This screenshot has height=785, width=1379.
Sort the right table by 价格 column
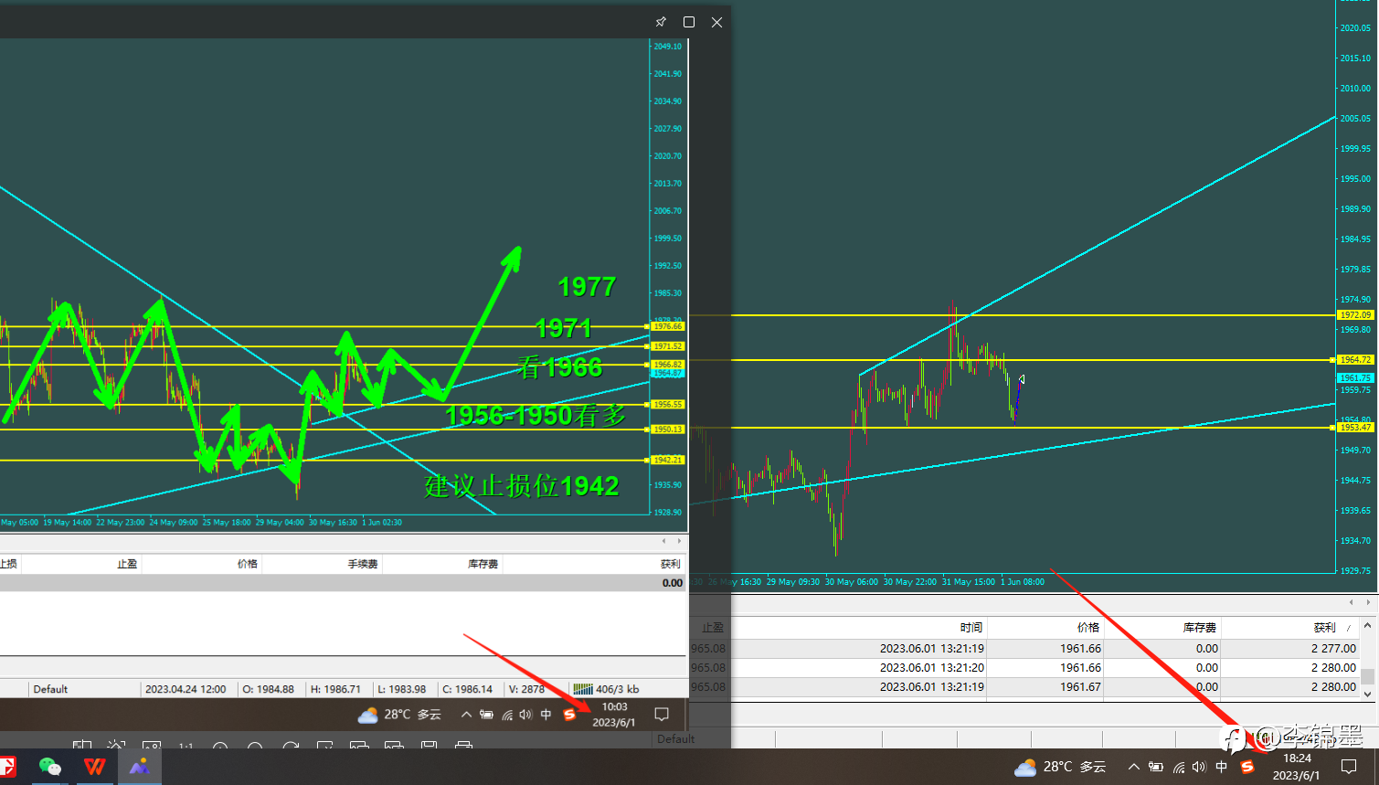1088,628
